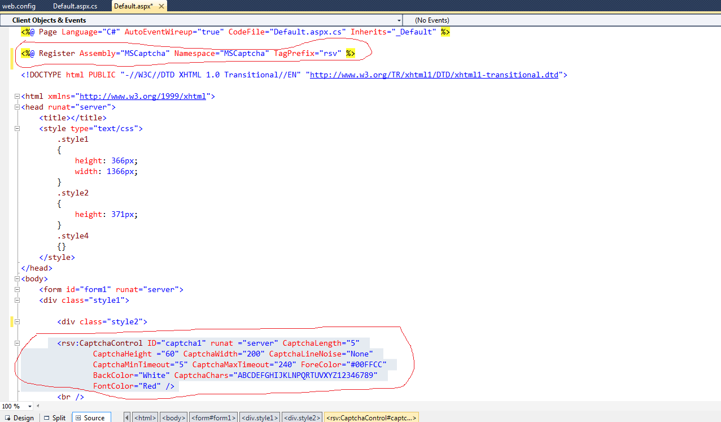721x422 pixels.
Task: Collapse the body element region
Action: coord(17,278)
